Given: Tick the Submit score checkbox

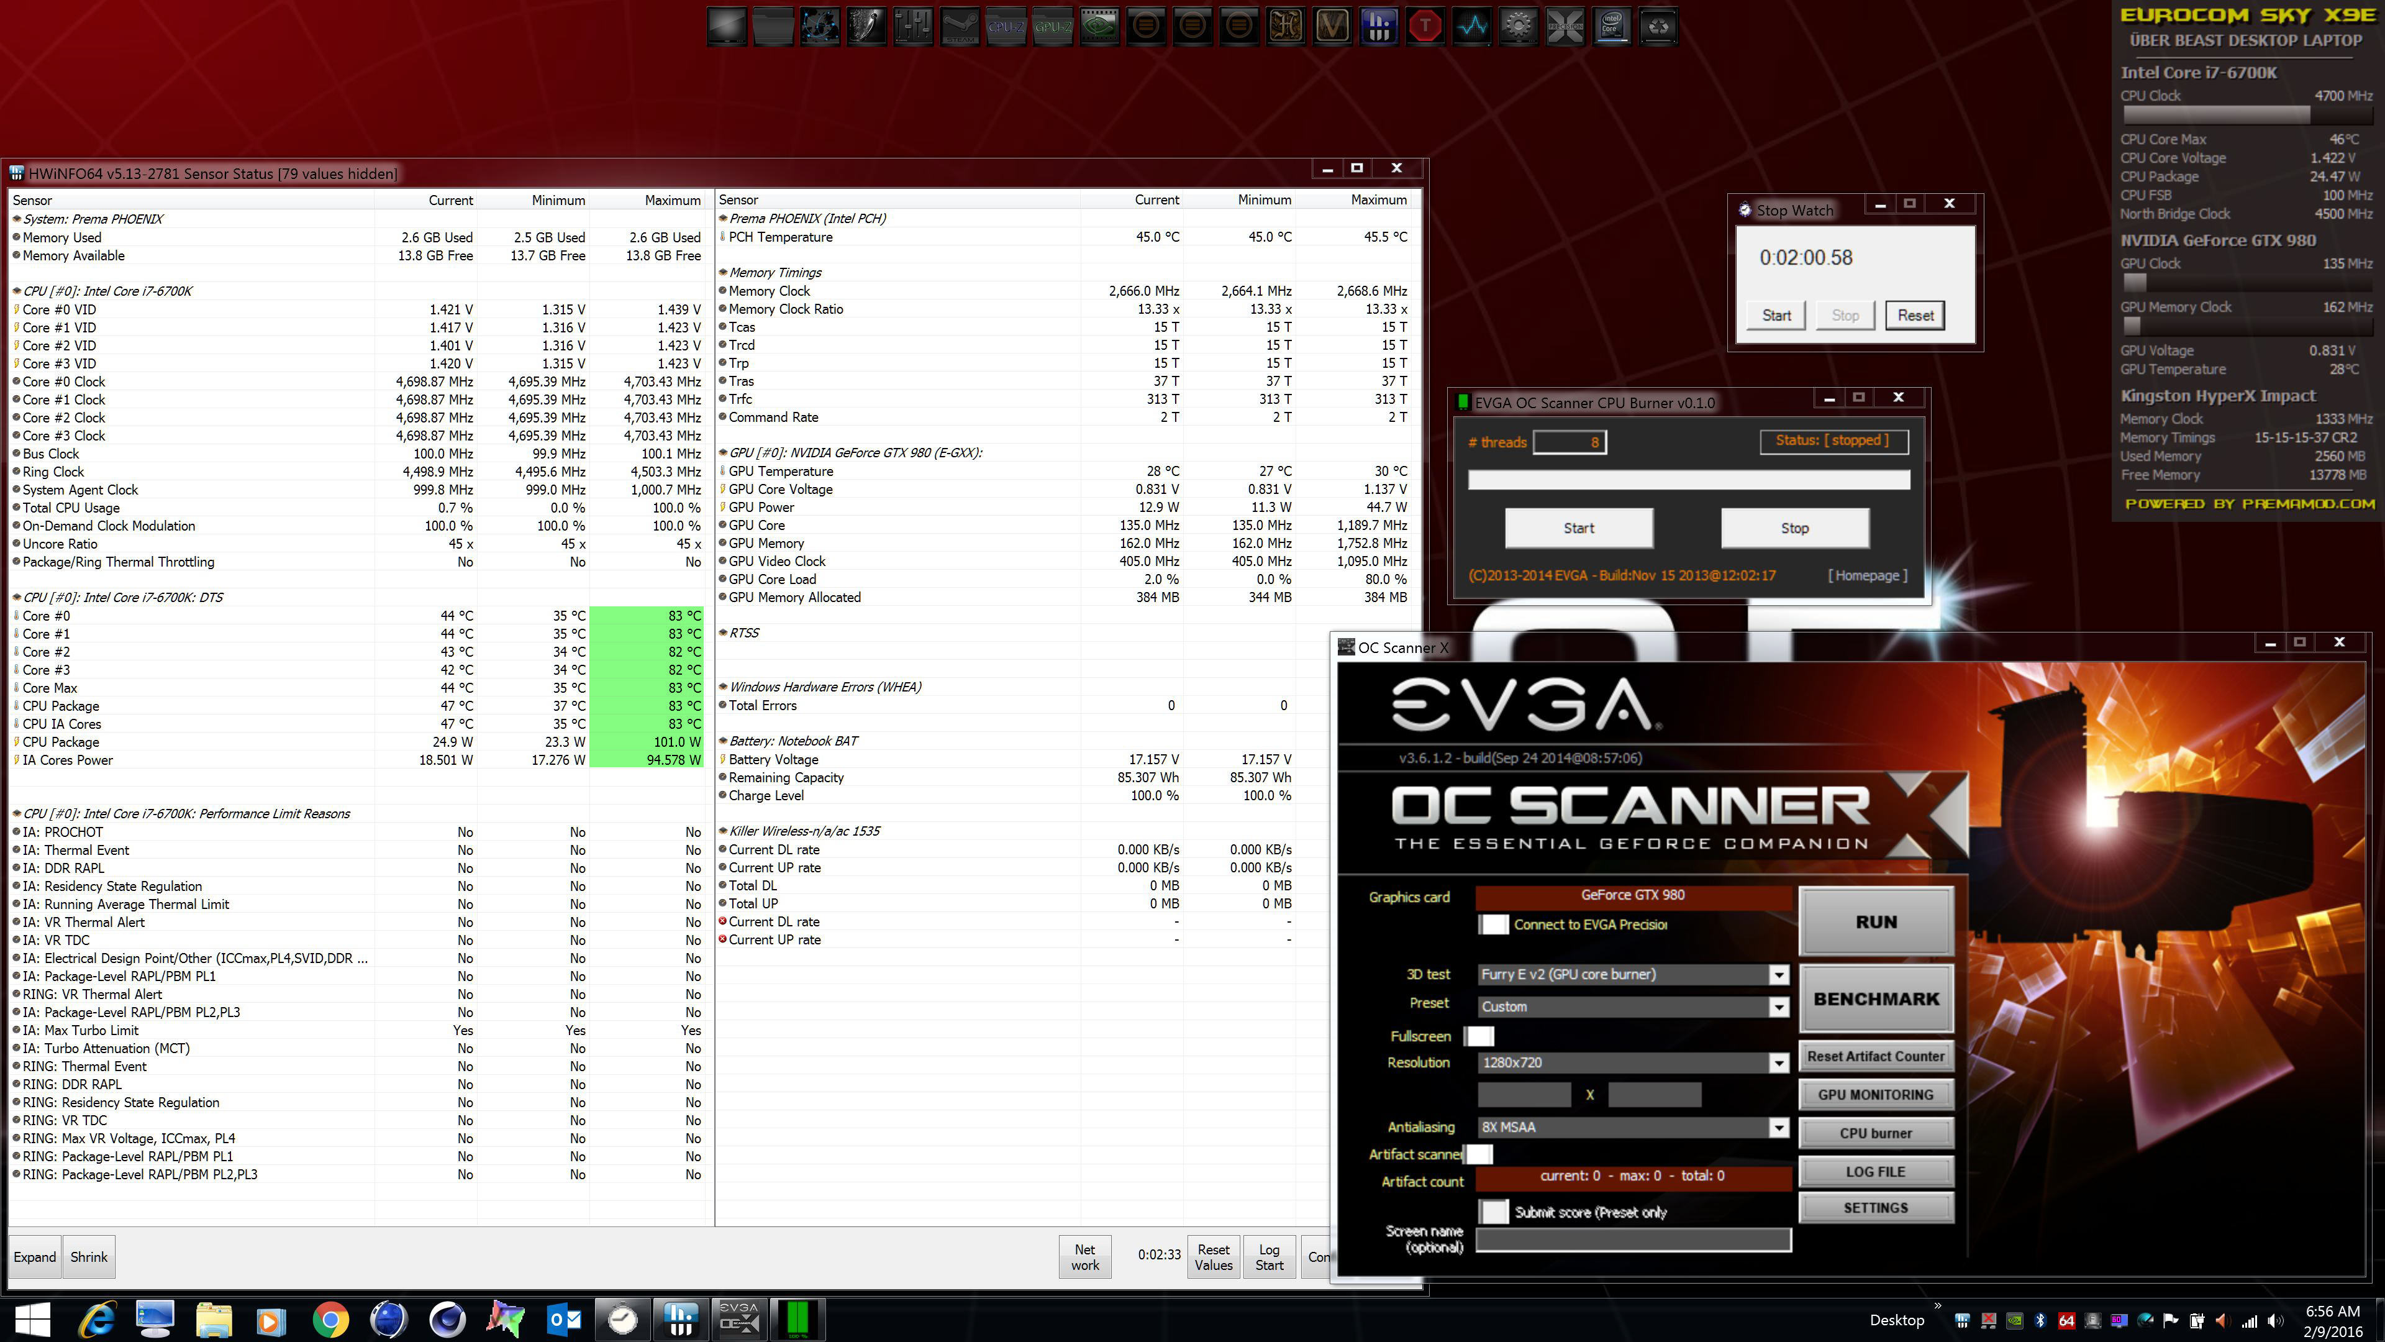Looking at the screenshot, I should point(1493,1212).
